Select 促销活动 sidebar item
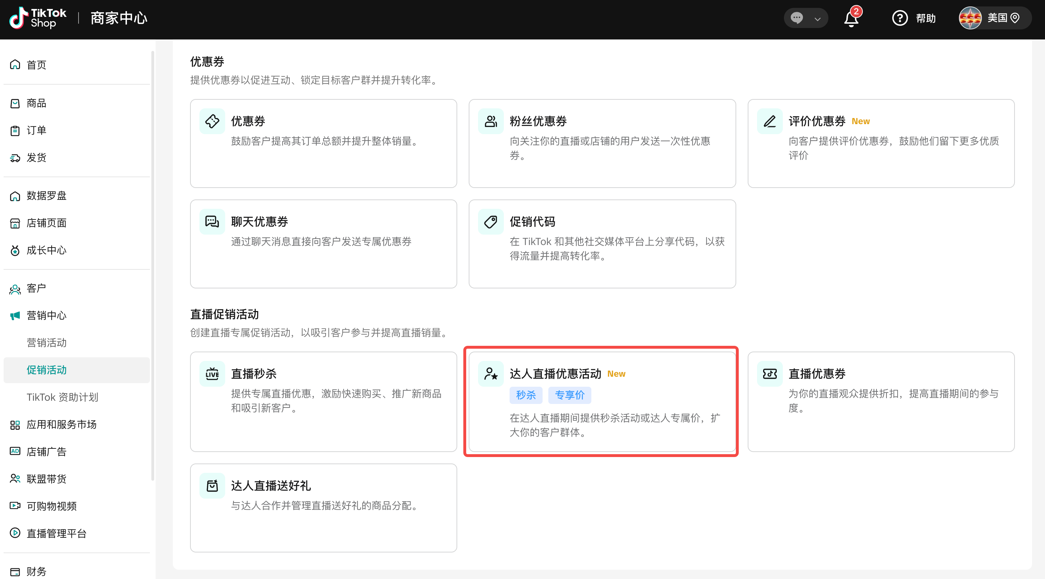Image resolution: width=1045 pixels, height=579 pixels. click(46, 370)
